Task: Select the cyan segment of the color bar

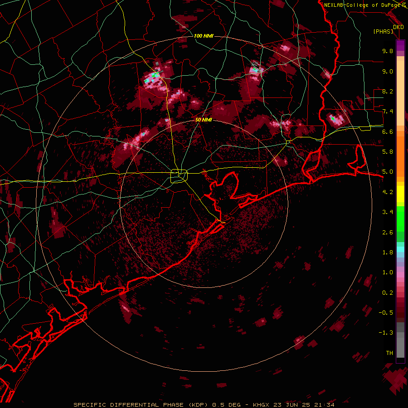Action: [x=400, y=249]
